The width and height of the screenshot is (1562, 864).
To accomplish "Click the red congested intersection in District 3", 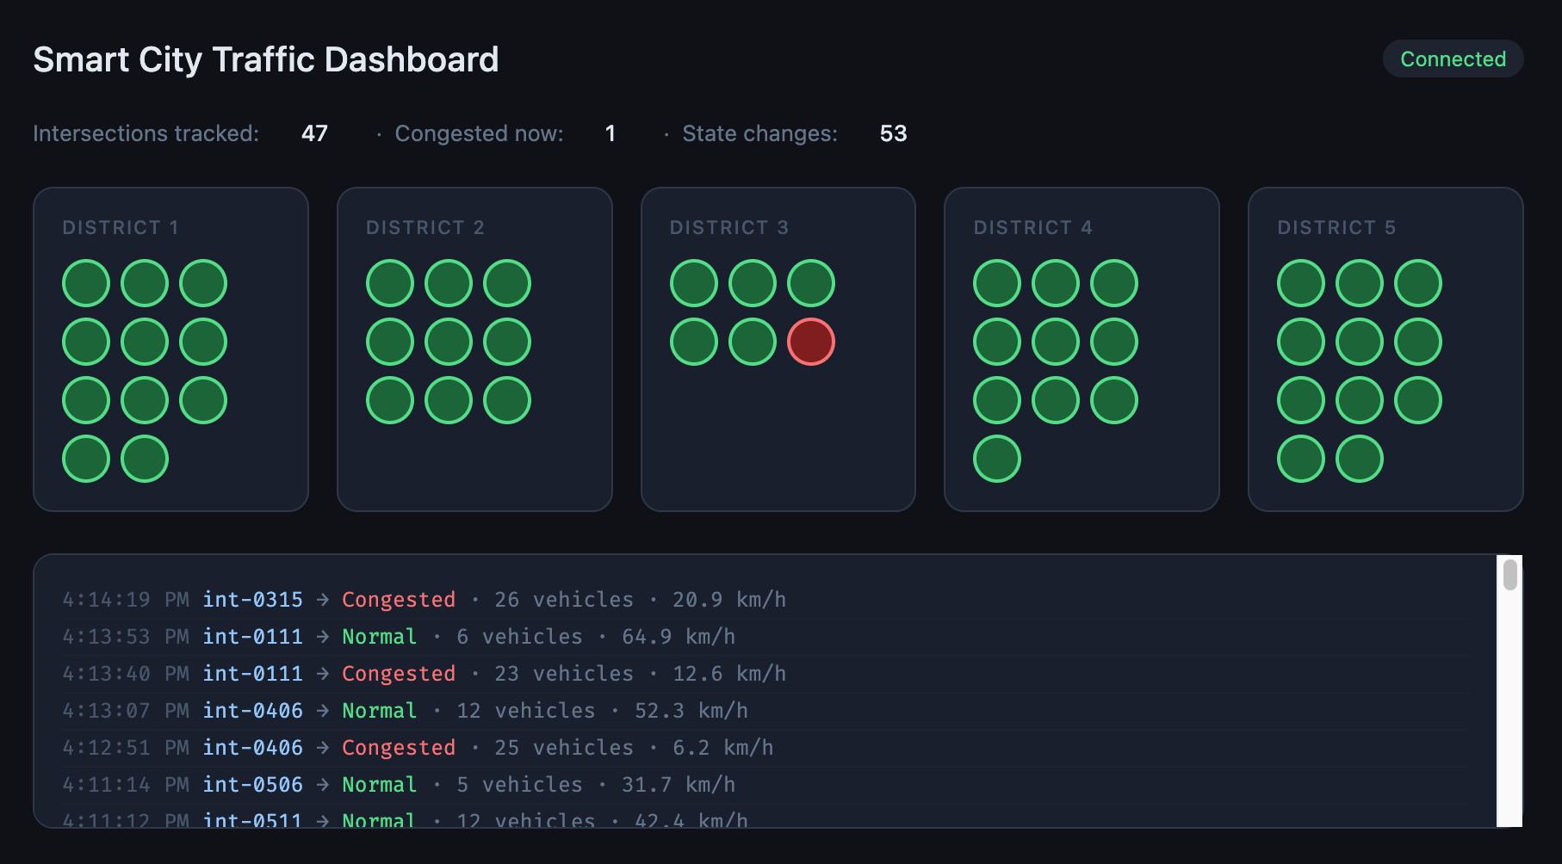I will tap(810, 342).
